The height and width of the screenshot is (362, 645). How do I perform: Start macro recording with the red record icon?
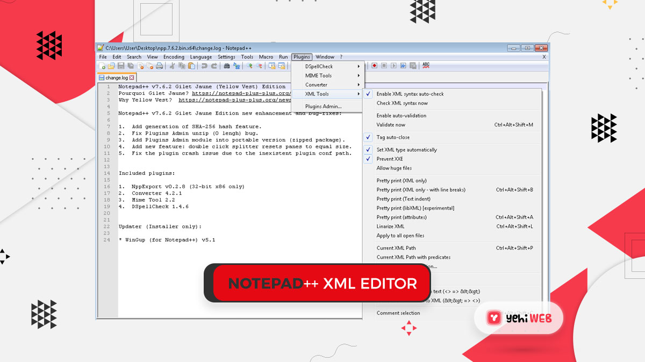375,66
